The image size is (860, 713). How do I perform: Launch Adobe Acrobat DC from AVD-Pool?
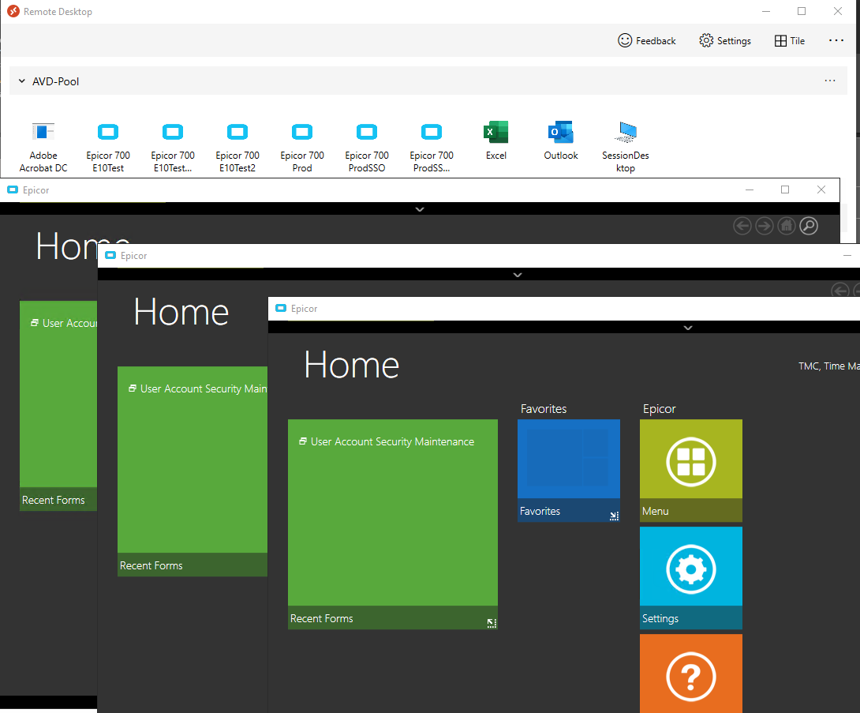pos(43,147)
